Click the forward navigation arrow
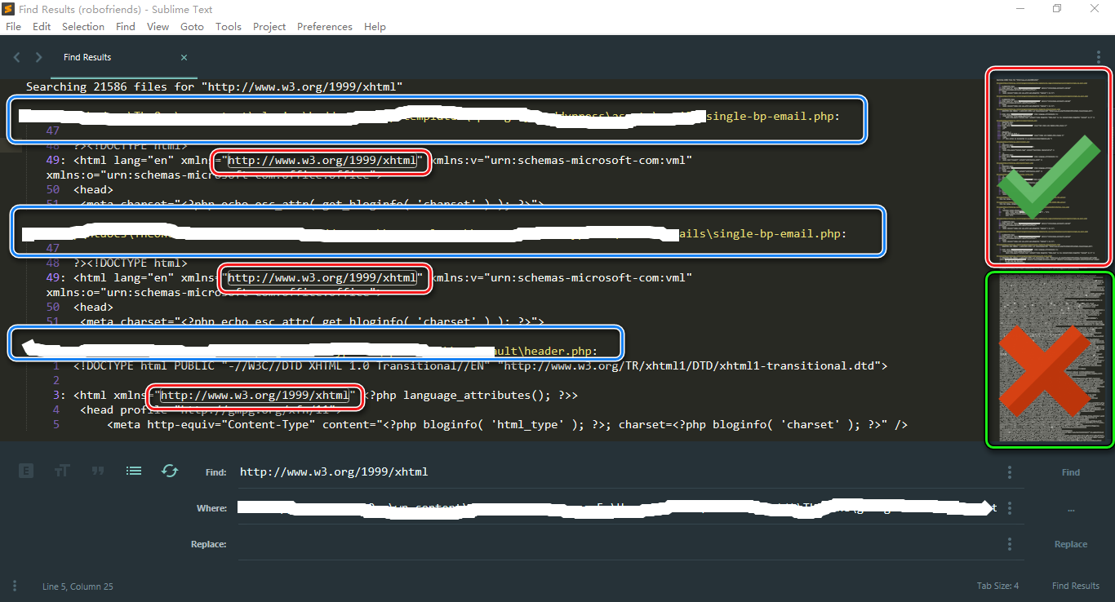Screen dimensions: 1115x602 pos(38,57)
